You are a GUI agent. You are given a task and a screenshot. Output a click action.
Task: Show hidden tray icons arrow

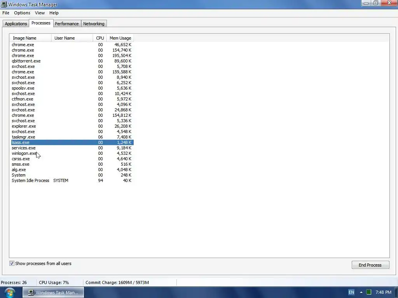tap(361, 293)
